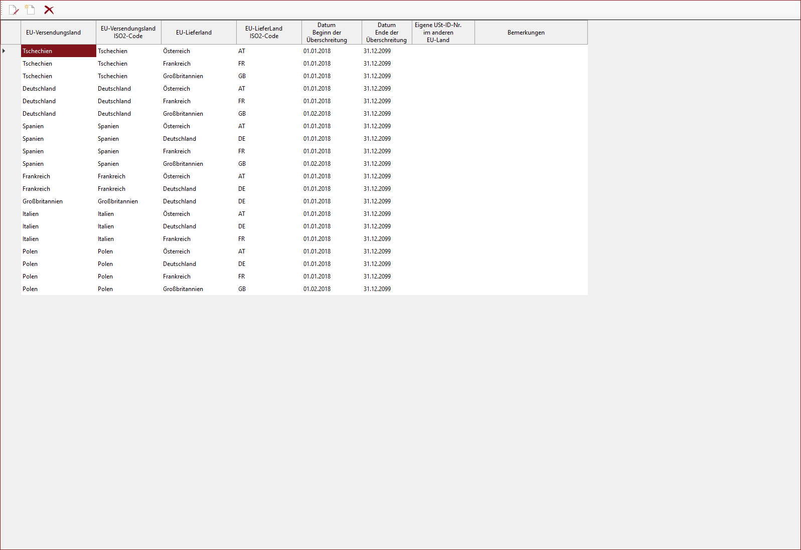The height and width of the screenshot is (550, 801).
Task: Click EU-Versendungsland ISO2-Code column header
Action: tap(128, 33)
